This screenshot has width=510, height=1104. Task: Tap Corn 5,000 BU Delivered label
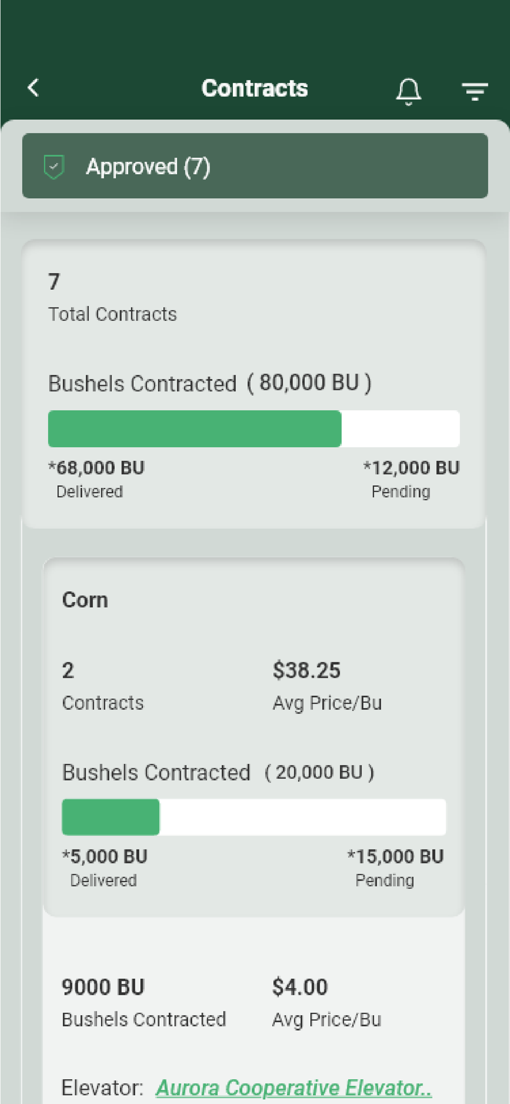tap(105, 867)
